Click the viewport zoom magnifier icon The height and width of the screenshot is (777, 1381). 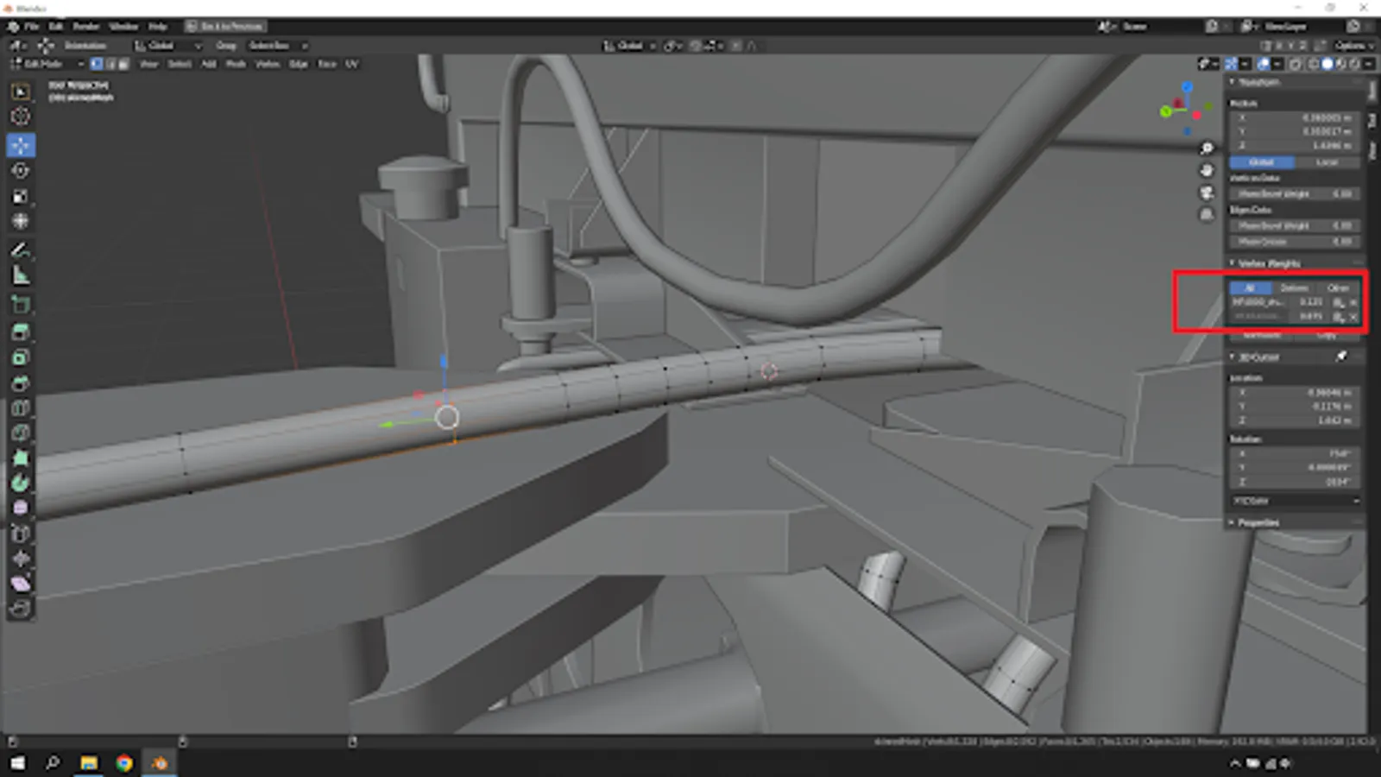pyautogui.click(x=1205, y=148)
